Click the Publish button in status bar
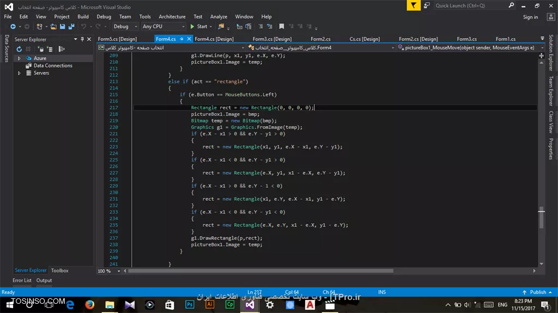Screen dimensions: 558x313 pyautogui.click(x=537, y=292)
